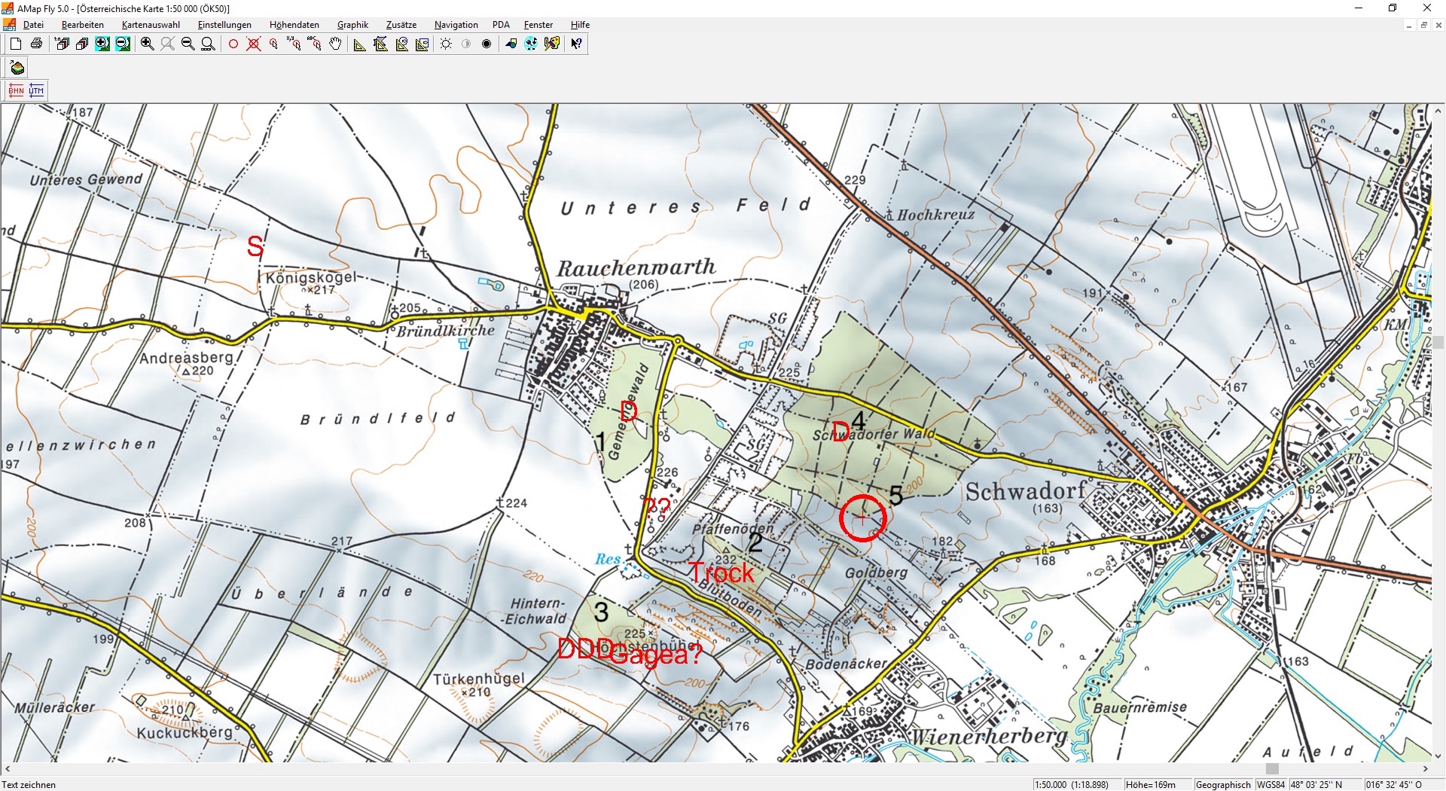Click the red 'Trock' annotation on the map

tap(721, 573)
